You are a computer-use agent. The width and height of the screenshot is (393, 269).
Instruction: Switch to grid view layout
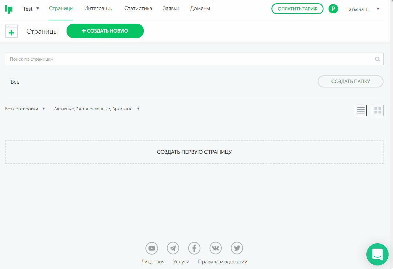pos(378,111)
